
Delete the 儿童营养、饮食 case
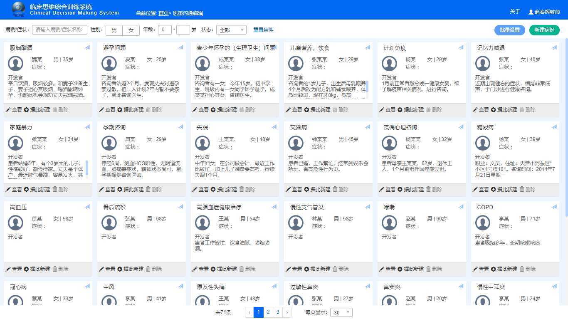(341, 110)
